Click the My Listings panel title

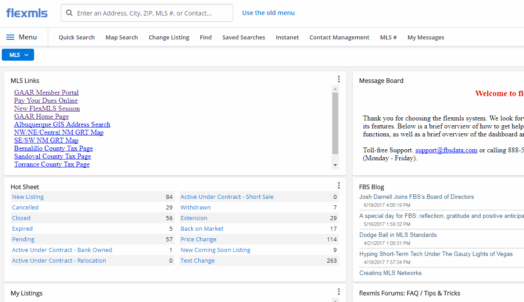pyautogui.click(x=27, y=293)
